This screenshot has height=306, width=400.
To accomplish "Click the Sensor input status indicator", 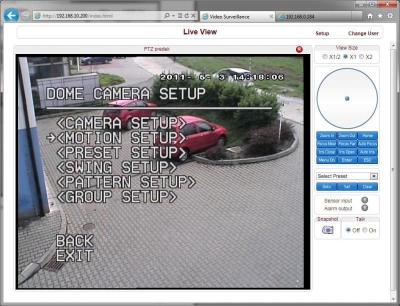I will 364,200.
